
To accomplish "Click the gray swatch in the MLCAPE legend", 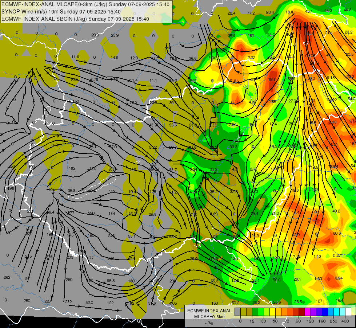I will click(238, 312).
